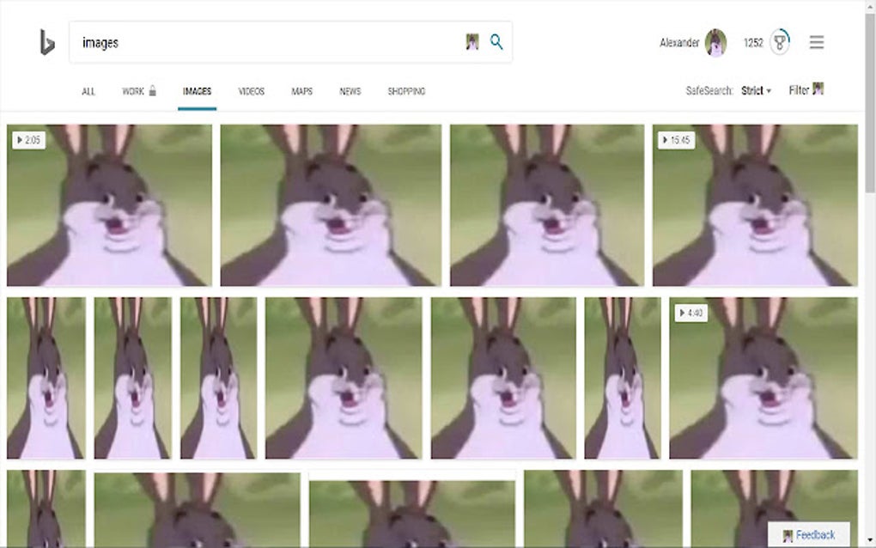Change SafeSearch from Strict

tap(754, 89)
